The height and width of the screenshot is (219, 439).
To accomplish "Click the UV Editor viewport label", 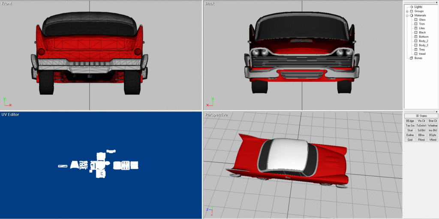I will [x=10, y=114].
